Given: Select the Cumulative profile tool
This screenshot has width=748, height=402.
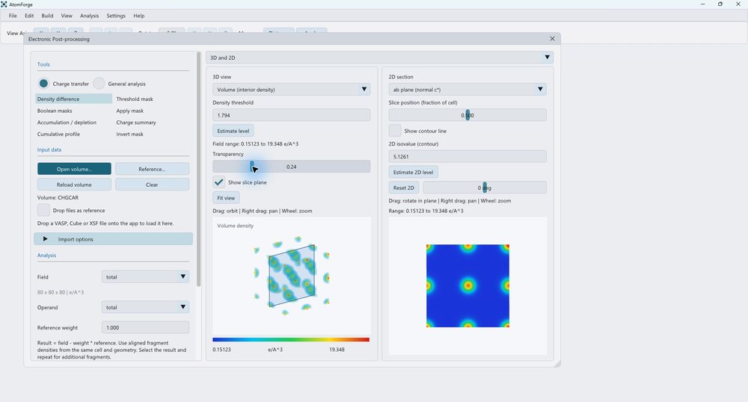Looking at the screenshot, I should (58, 134).
